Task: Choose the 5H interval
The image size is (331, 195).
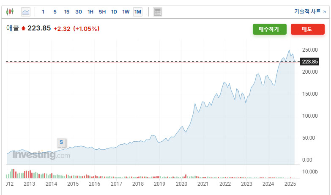Action: pyautogui.click(x=102, y=12)
